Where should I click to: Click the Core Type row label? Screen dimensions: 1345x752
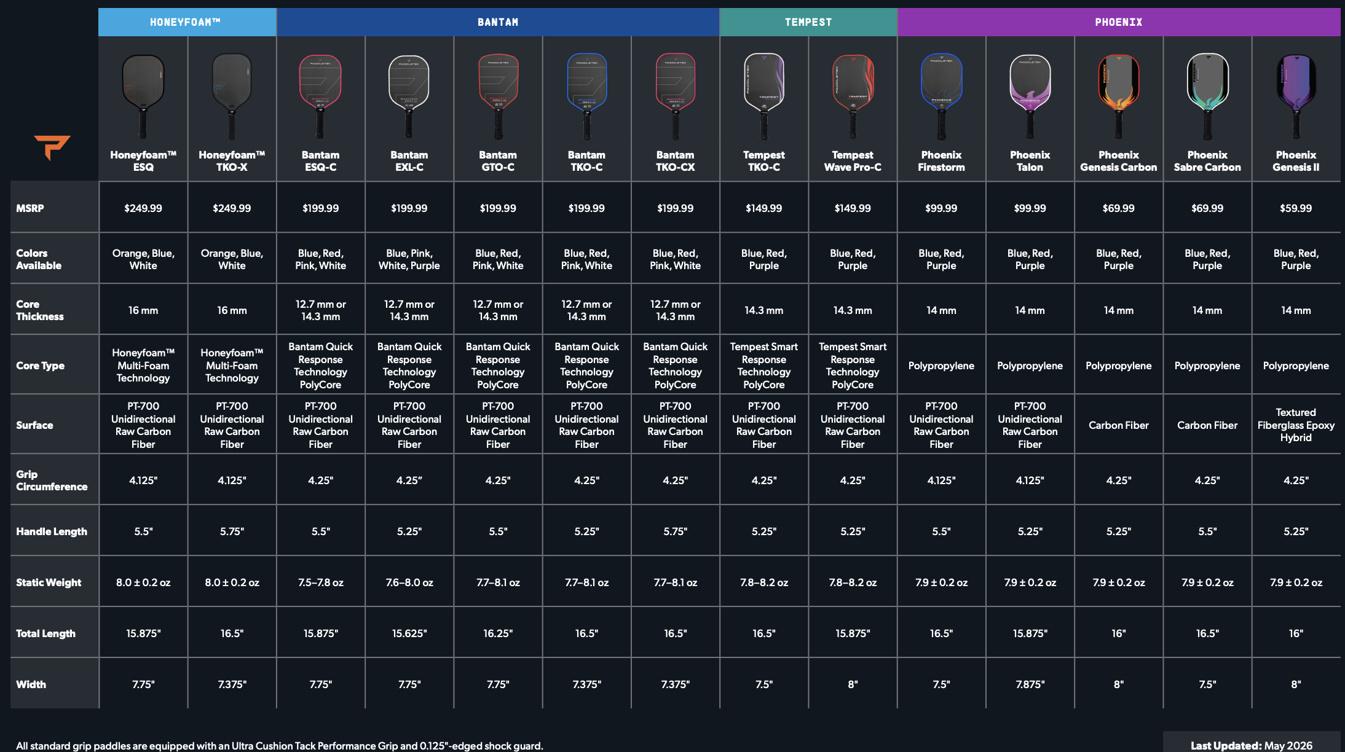[x=40, y=366]
